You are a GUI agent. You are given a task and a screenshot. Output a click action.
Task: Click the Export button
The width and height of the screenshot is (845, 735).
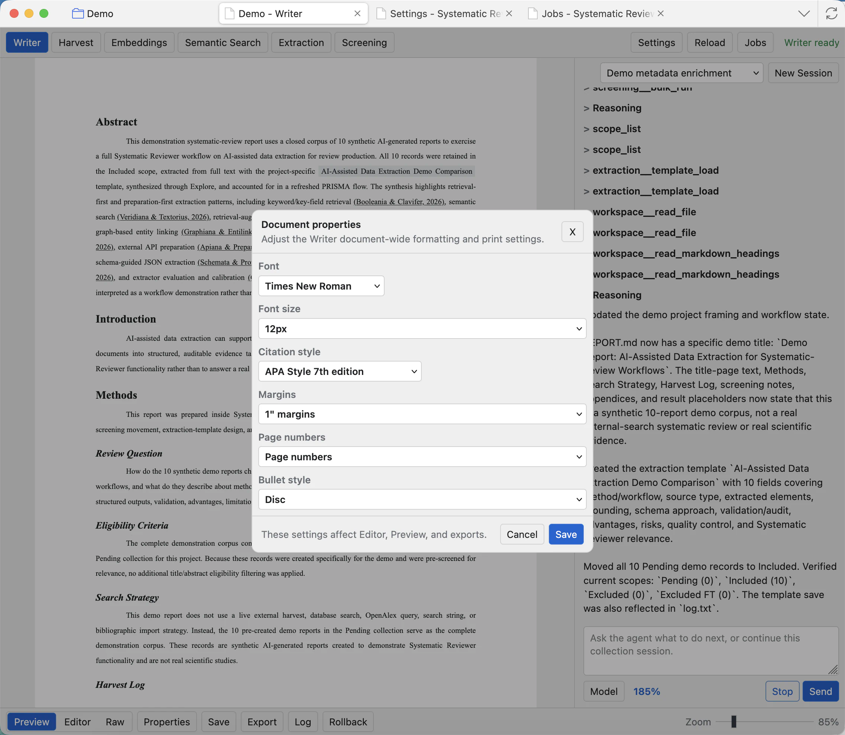click(x=262, y=722)
